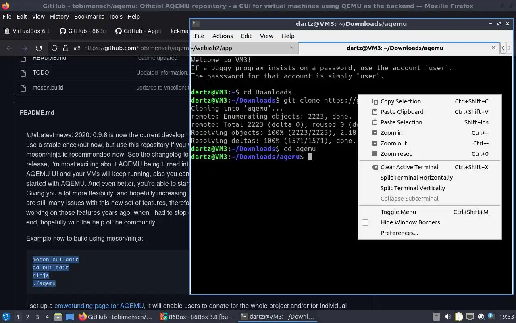The height and width of the screenshot is (323, 516).
Task: Open file manager from taskbar
Action: (x=58, y=317)
